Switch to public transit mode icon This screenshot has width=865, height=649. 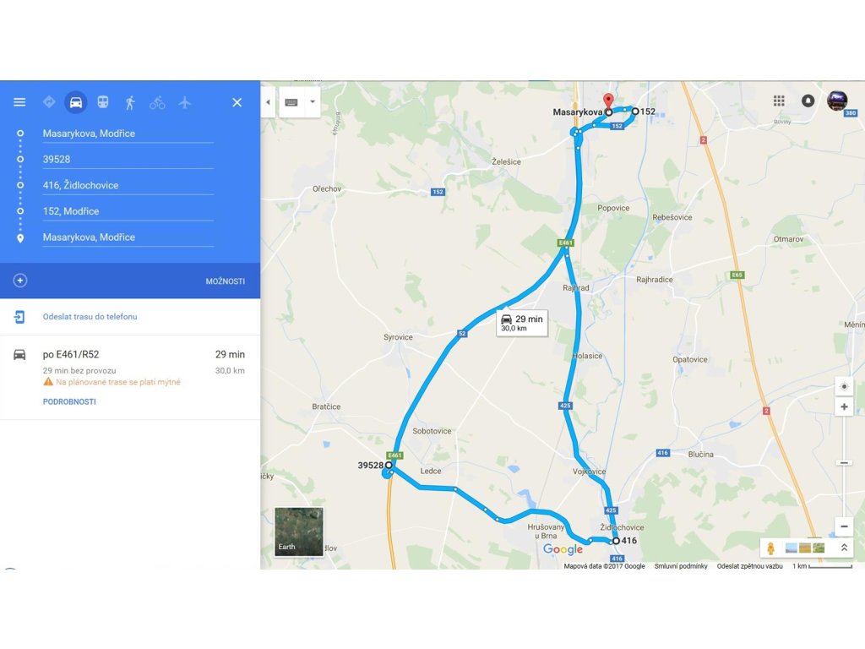pyautogui.click(x=102, y=102)
